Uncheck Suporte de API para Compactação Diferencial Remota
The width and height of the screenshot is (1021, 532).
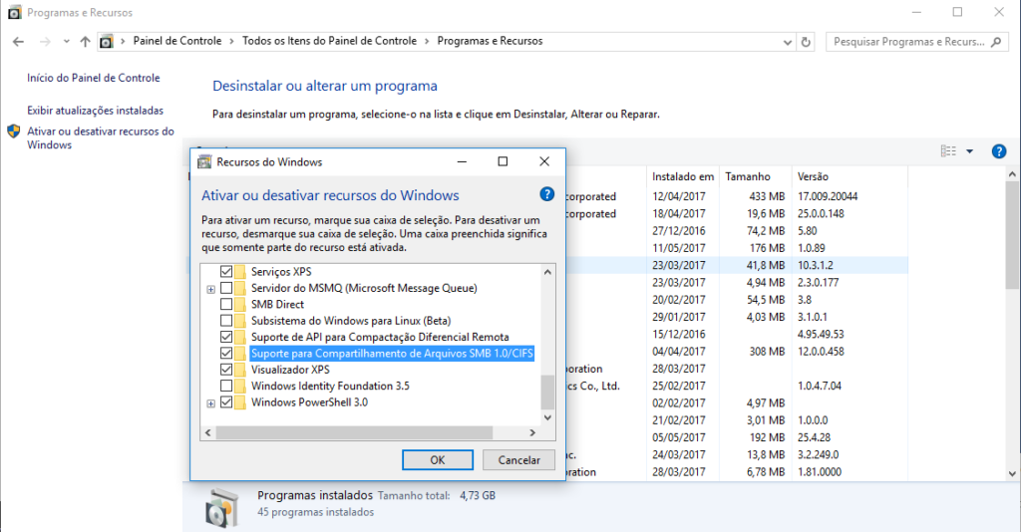tap(226, 337)
